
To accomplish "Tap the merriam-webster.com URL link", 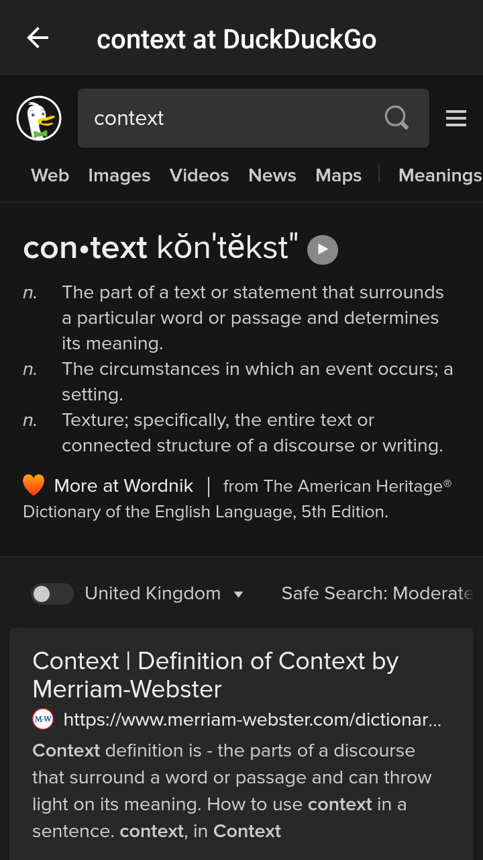I will tap(252, 720).
